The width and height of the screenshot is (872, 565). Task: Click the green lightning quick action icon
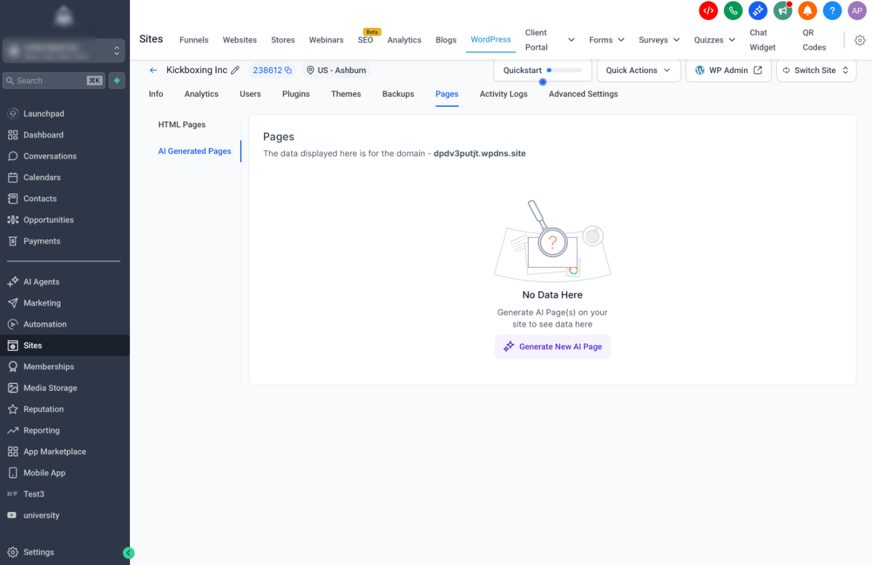pos(116,80)
